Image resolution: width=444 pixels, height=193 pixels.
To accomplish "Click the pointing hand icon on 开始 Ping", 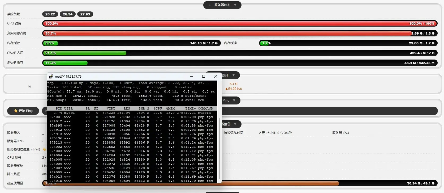I will [x=16, y=111].
